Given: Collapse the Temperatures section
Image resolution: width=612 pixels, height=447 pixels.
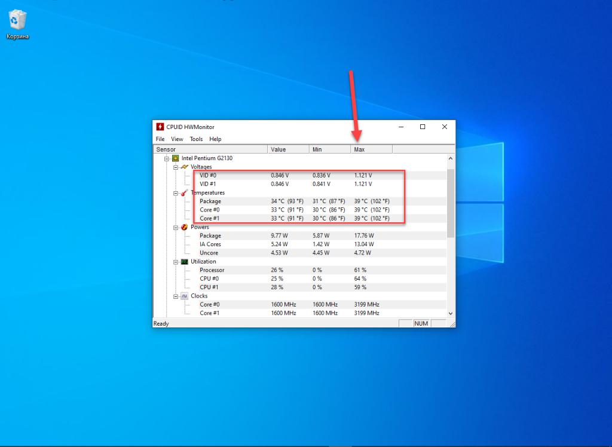Looking at the screenshot, I should (x=176, y=193).
